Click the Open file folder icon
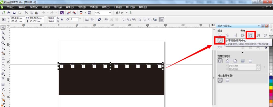The image size is (273, 107). pyautogui.click(x=9, y=13)
